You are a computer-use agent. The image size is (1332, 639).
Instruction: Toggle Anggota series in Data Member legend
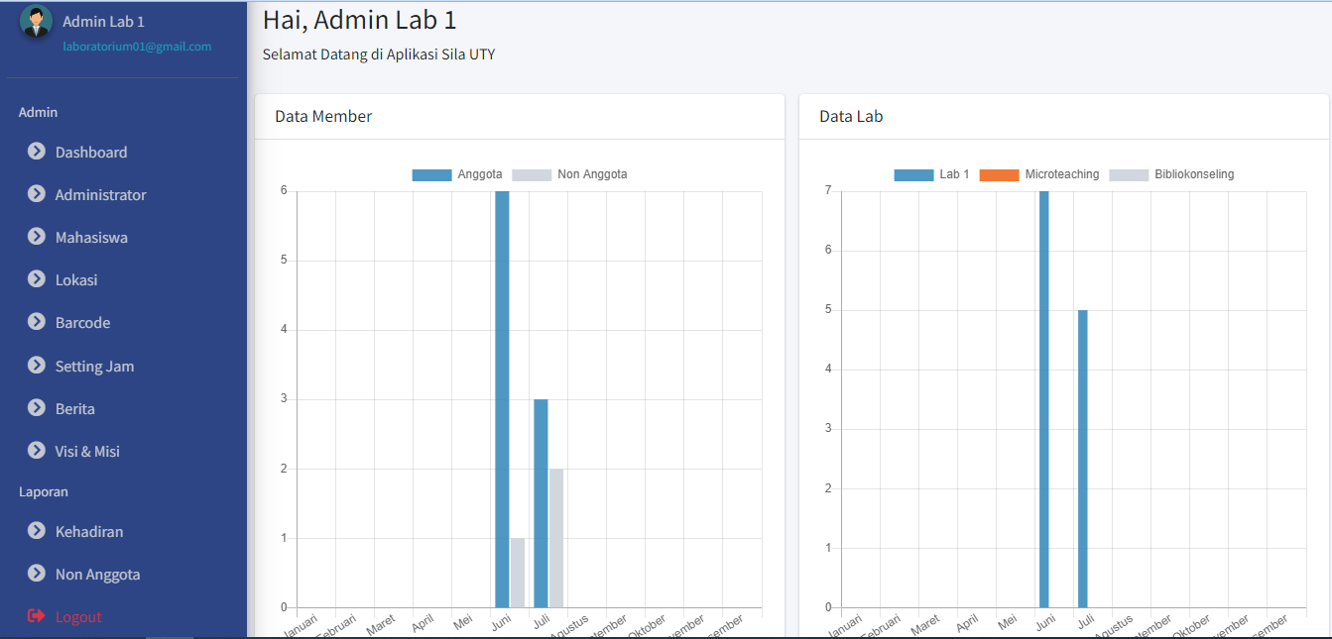click(458, 174)
